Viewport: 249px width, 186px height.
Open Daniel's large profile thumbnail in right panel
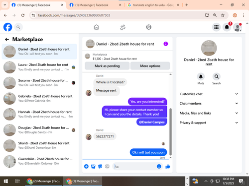point(209,48)
